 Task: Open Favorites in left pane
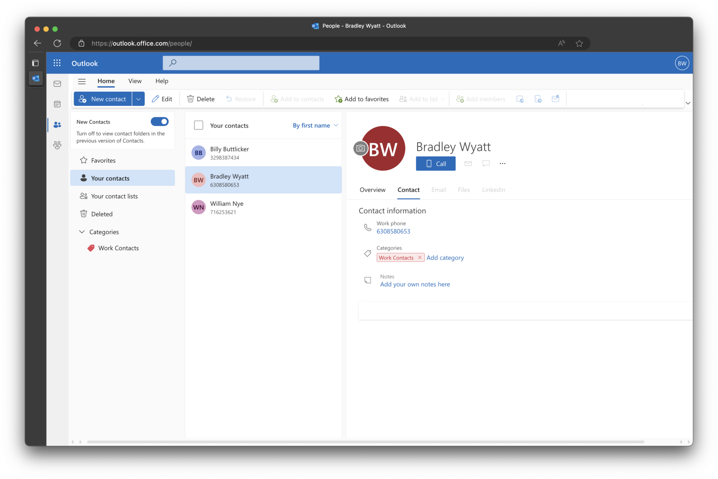pyautogui.click(x=123, y=160)
